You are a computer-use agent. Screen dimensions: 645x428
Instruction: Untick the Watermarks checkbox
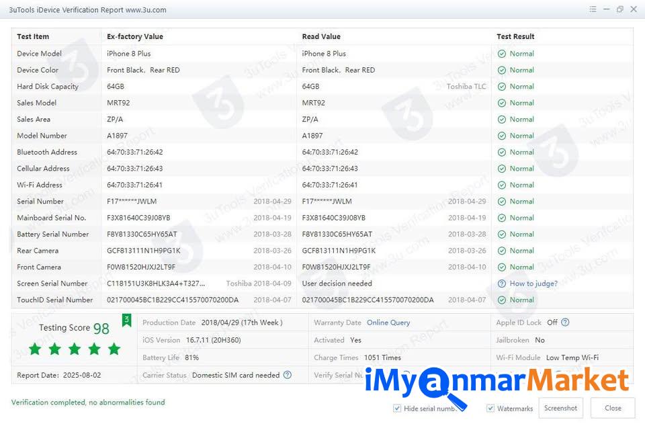pos(490,409)
